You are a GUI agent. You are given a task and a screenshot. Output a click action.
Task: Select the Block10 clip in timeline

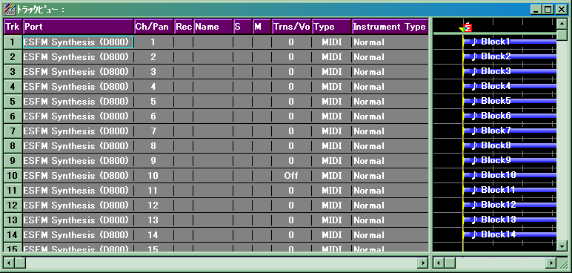pos(510,175)
